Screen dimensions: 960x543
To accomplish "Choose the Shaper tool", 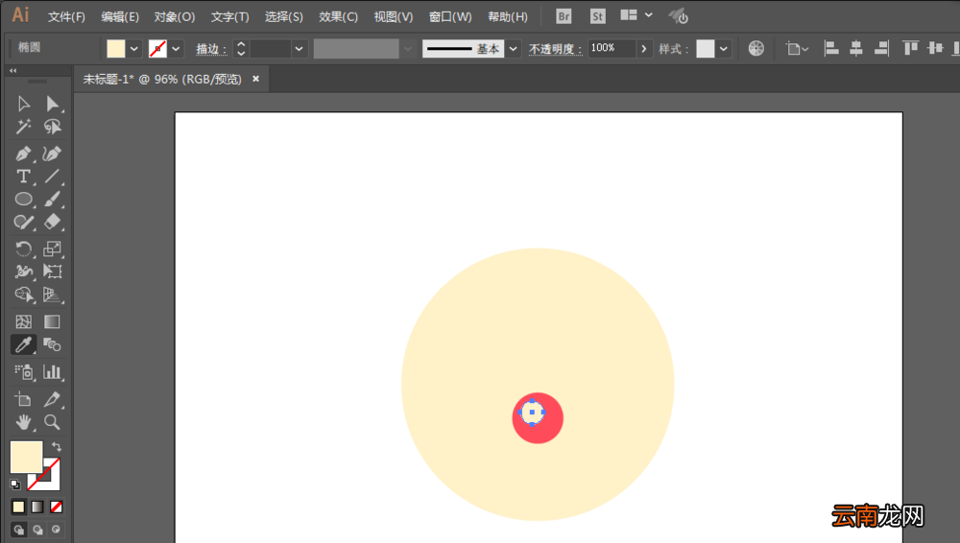I will point(23,222).
